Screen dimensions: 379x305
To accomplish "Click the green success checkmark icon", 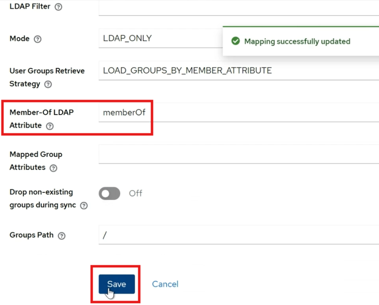I will click(x=235, y=41).
